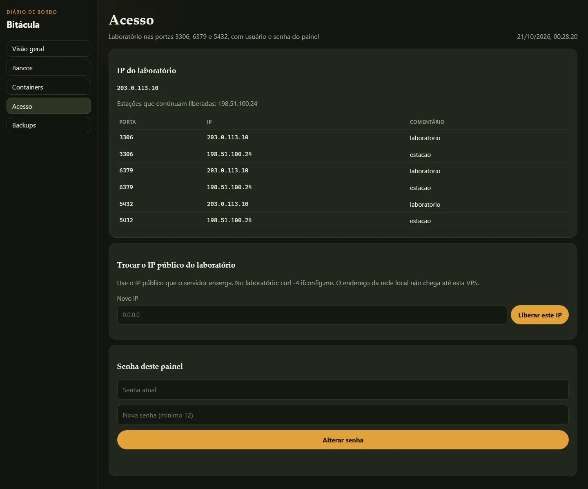
Task: Click the Bitácula logo title
Action: (x=23, y=25)
